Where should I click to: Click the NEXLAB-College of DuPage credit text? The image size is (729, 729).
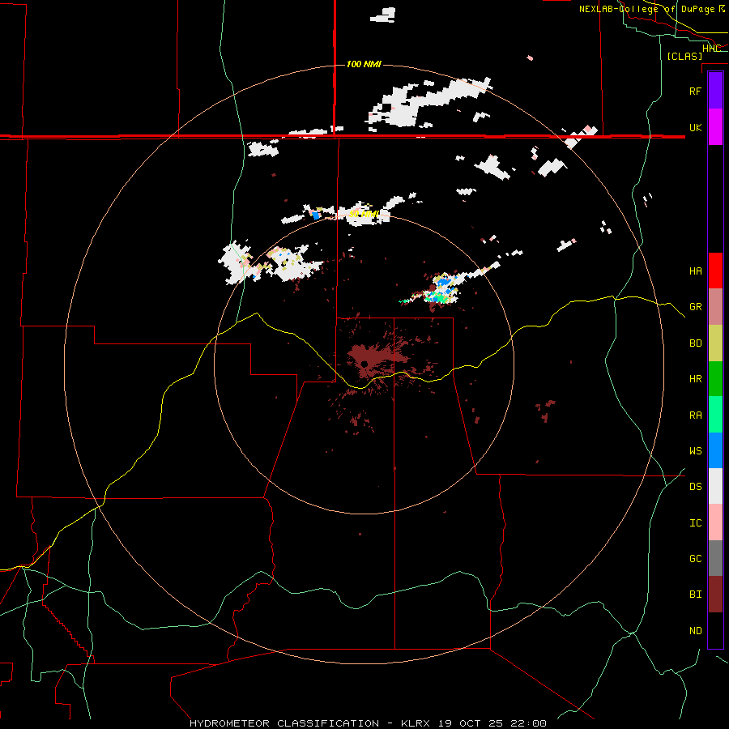coord(646,9)
